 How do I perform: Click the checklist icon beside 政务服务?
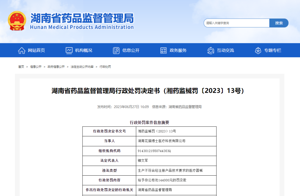click(x=164, y=50)
